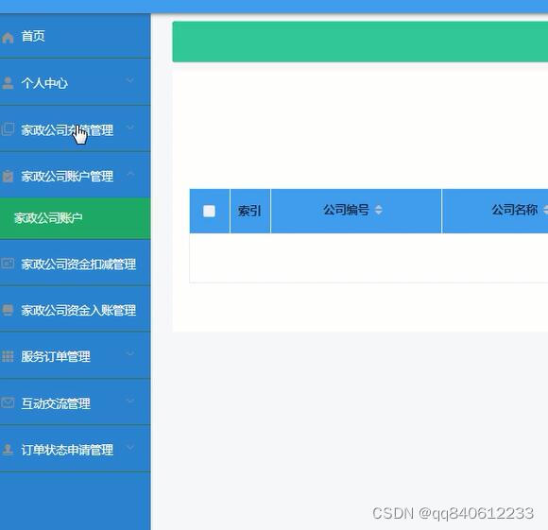
Task: Click the 公司编号 column header
Action: (x=356, y=211)
